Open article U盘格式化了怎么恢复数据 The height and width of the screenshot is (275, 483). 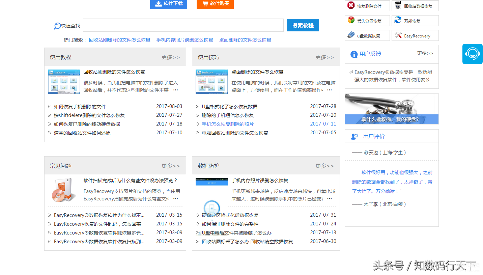click(x=230, y=107)
